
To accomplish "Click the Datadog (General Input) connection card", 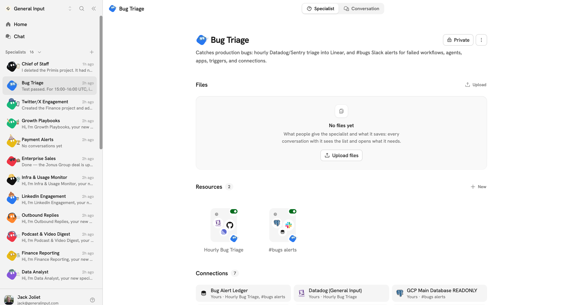I will [x=341, y=293].
